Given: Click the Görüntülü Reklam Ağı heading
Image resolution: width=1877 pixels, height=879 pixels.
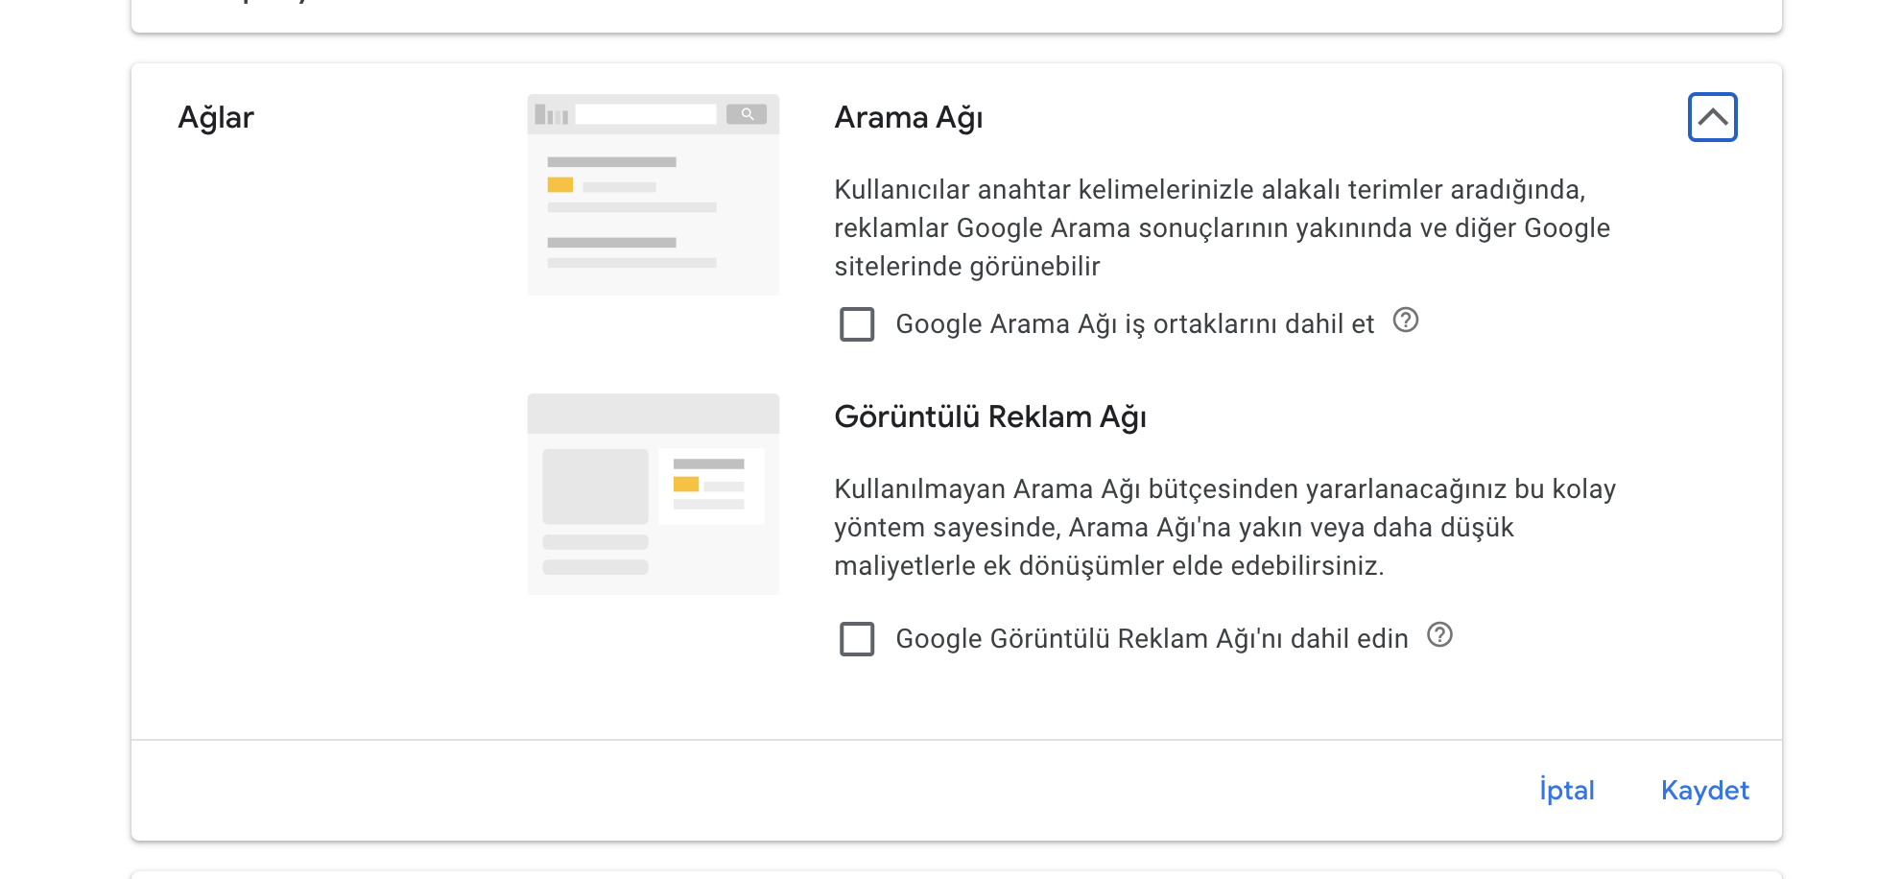Looking at the screenshot, I should click(x=990, y=417).
